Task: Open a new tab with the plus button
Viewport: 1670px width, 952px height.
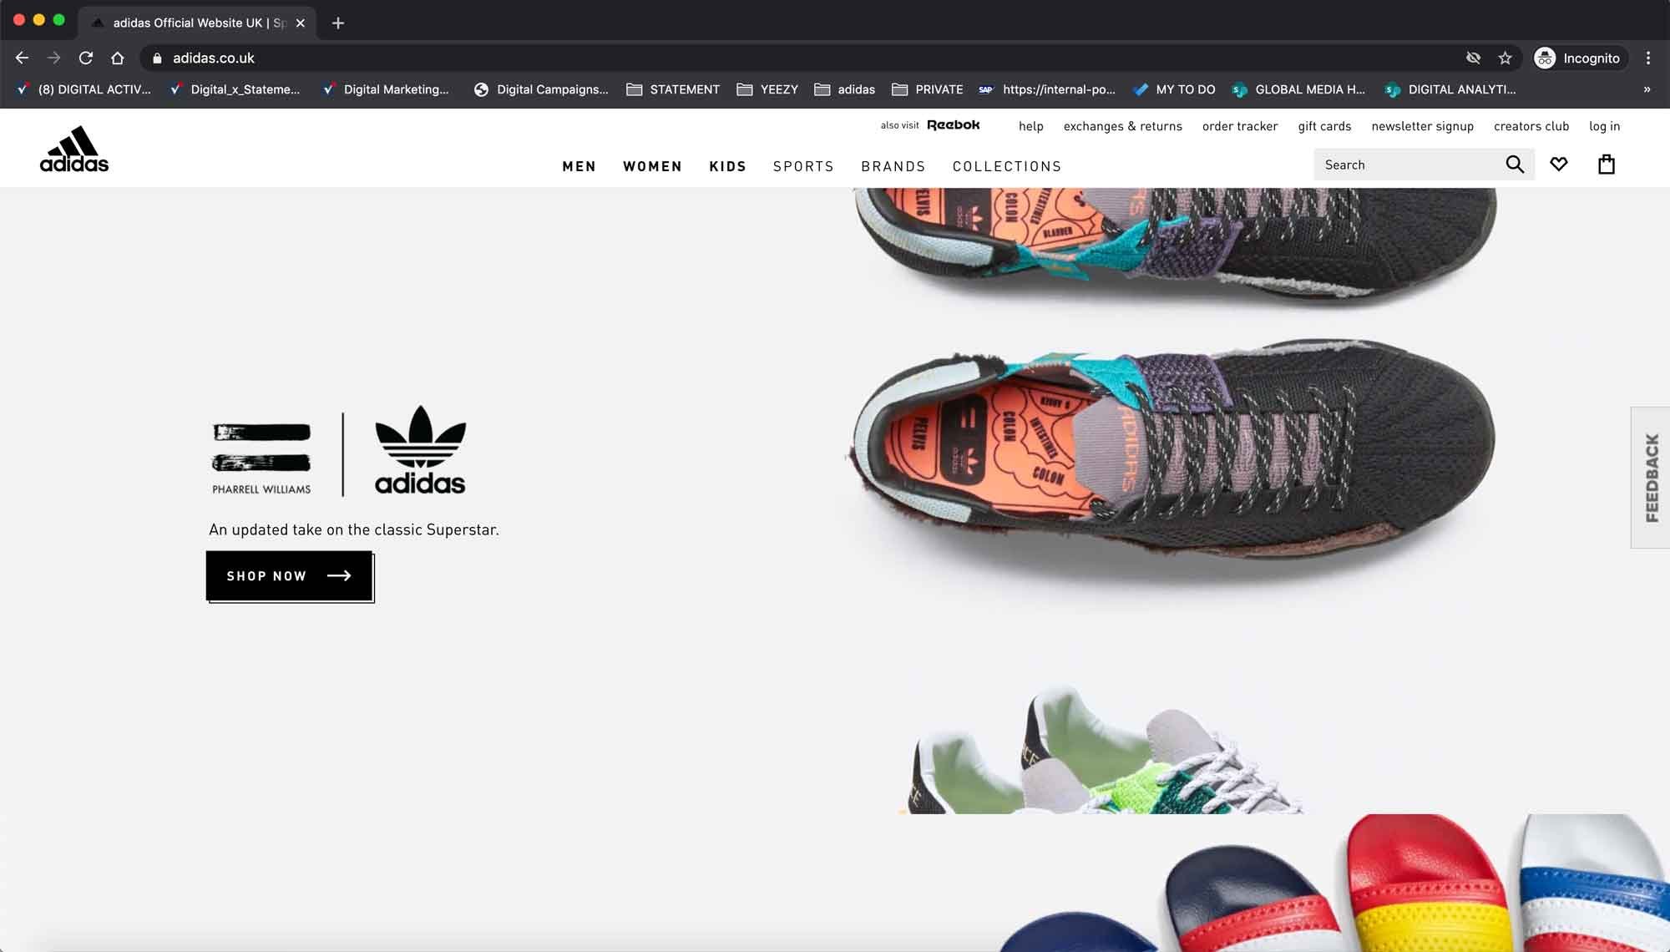Action: 338,23
